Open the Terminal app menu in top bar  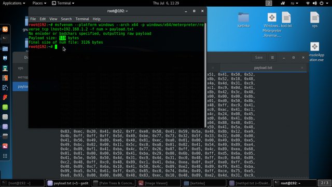point(63,3)
